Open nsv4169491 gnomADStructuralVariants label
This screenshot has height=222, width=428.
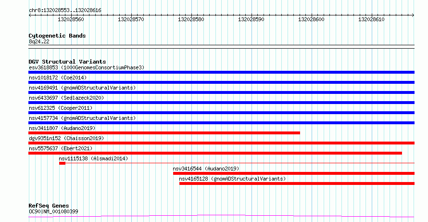pos(82,88)
